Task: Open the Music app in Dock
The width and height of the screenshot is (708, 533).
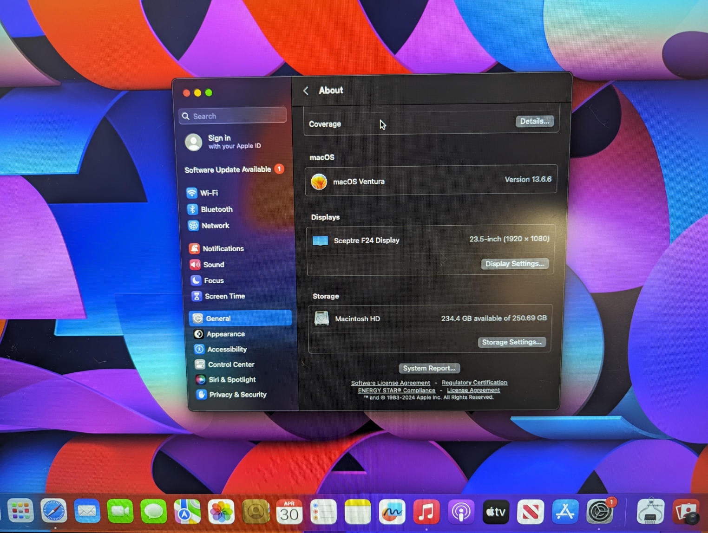Action: 426,512
